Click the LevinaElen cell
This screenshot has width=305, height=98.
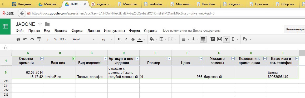60,72
